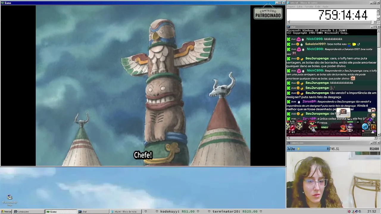Click Sakaizin1997's username in chat
This screenshot has height=214, width=381.
point(316,44)
